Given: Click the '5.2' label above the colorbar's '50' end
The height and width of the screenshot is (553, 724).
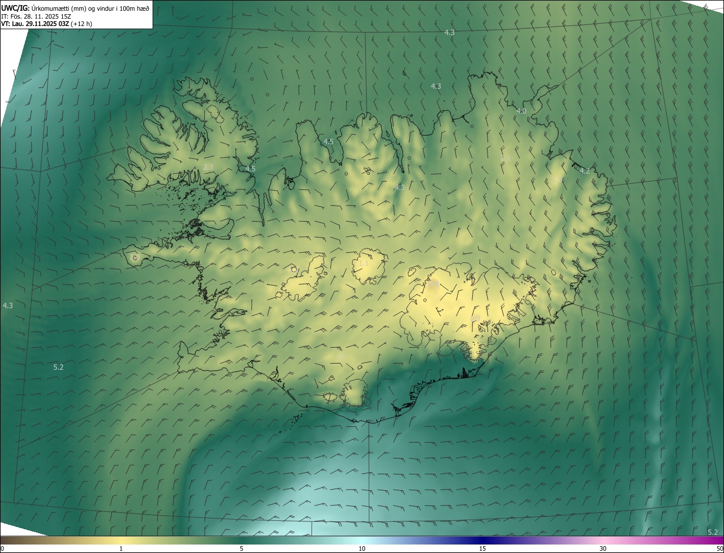Looking at the screenshot, I should pyautogui.click(x=713, y=532).
